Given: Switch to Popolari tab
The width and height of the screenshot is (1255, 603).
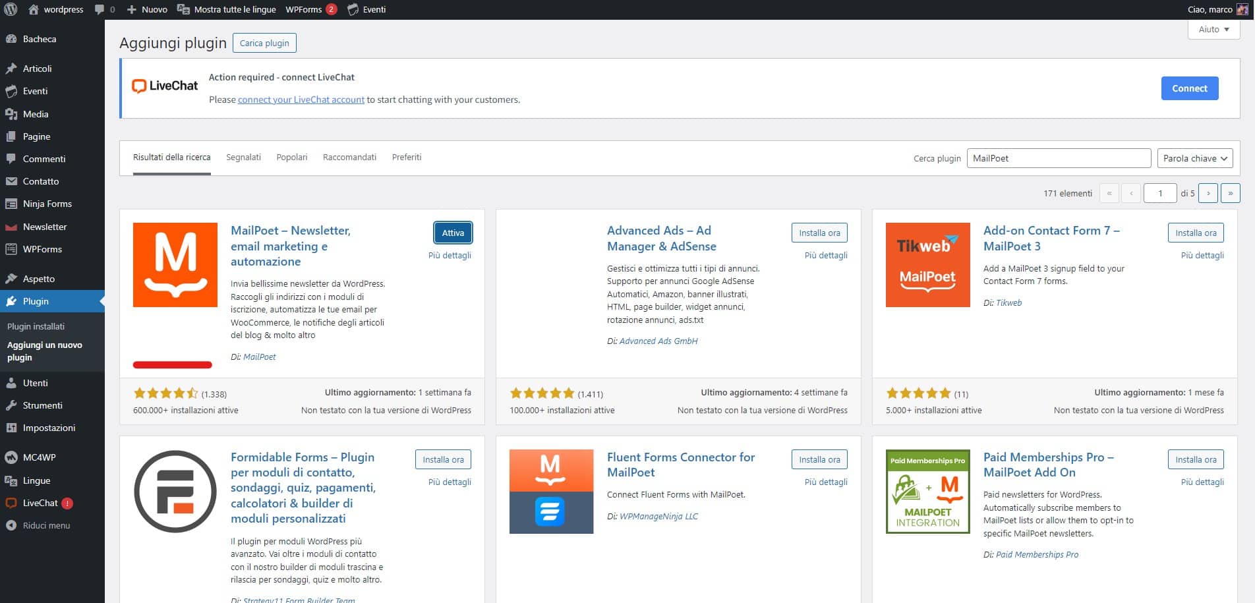Looking at the screenshot, I should click(292, 158).
